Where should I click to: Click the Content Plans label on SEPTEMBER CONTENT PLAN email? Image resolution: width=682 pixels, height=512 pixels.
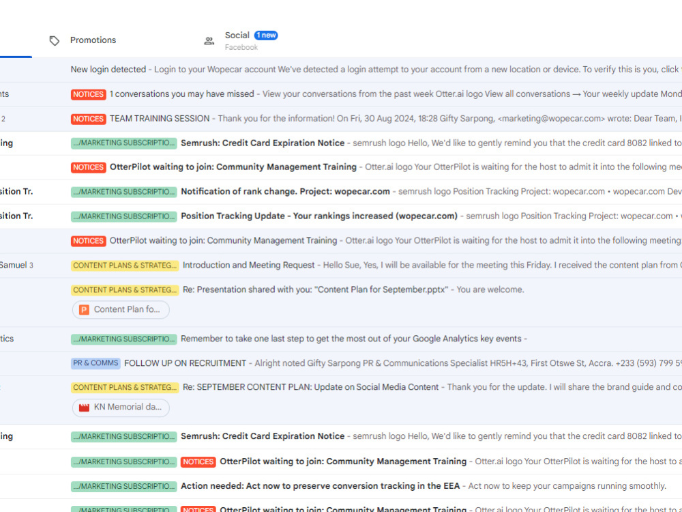click(x=125, y=388)
